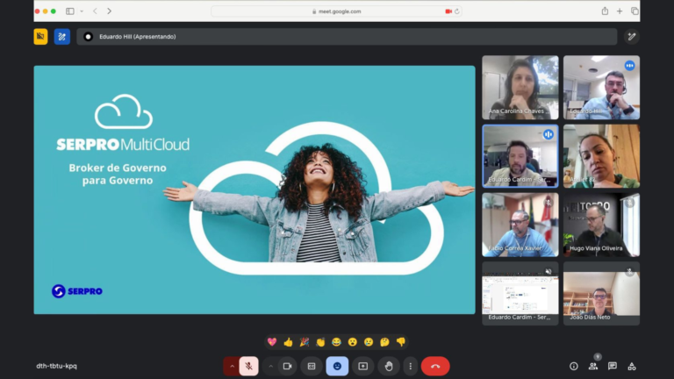Open the chat panel icon
Image resolution: width=674 pixels, height=379 pixels.
[613, 366]
